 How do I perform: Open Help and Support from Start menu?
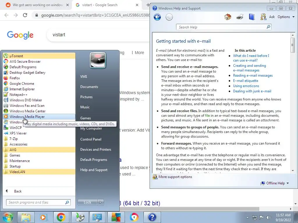(x=94, y=170)
